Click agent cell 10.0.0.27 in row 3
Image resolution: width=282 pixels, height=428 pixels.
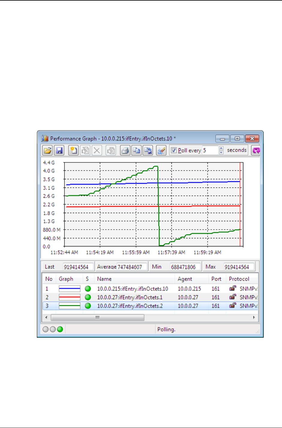(188, 306)
